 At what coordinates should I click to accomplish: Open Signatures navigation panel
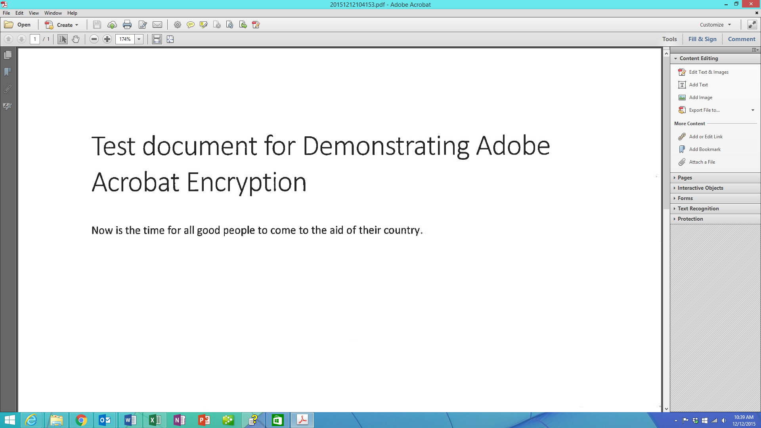[8, 106]
